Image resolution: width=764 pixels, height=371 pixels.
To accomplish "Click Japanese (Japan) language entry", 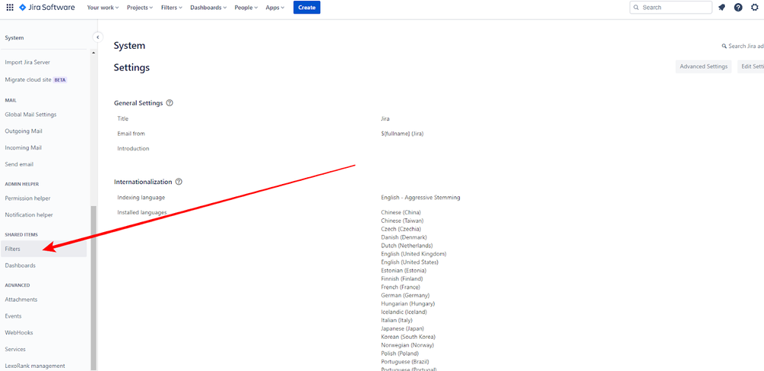I will tap(403, 328).
